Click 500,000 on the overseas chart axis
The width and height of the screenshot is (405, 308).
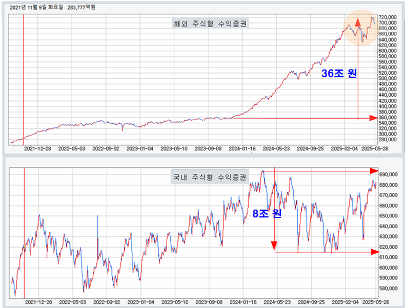tap(388, 78)
